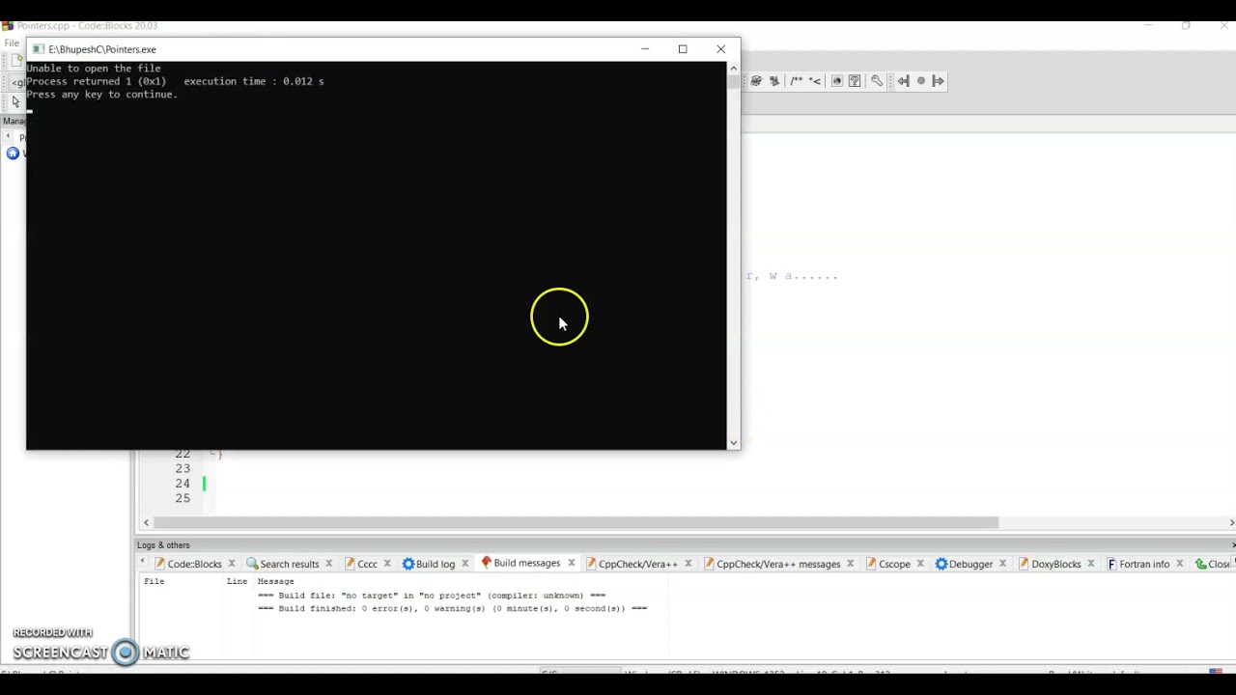Click the DoxyBlocks view HTML docs icon
This screenshot has height=695, width=1236.
(837, 81)
